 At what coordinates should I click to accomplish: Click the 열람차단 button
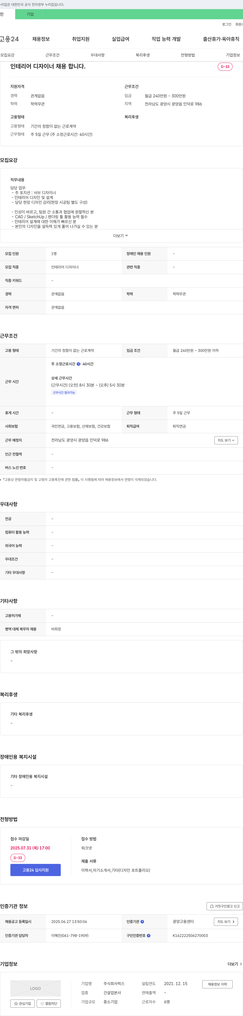[49, 1003]
